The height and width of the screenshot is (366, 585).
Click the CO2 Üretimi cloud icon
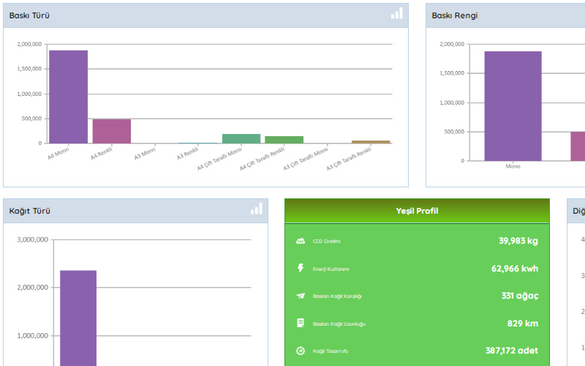coord(300,241)
